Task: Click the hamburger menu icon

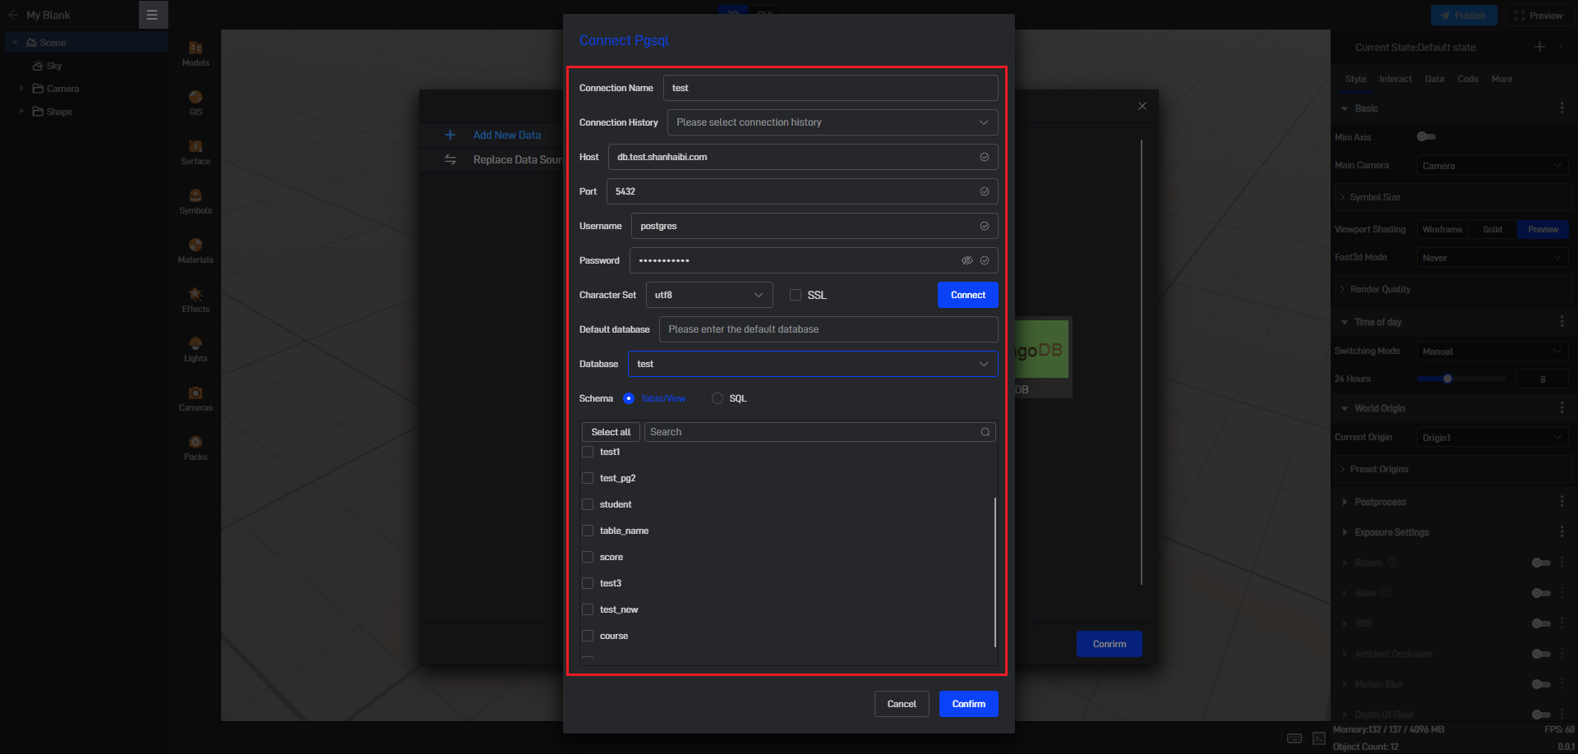Action: (x=152, y=15)
